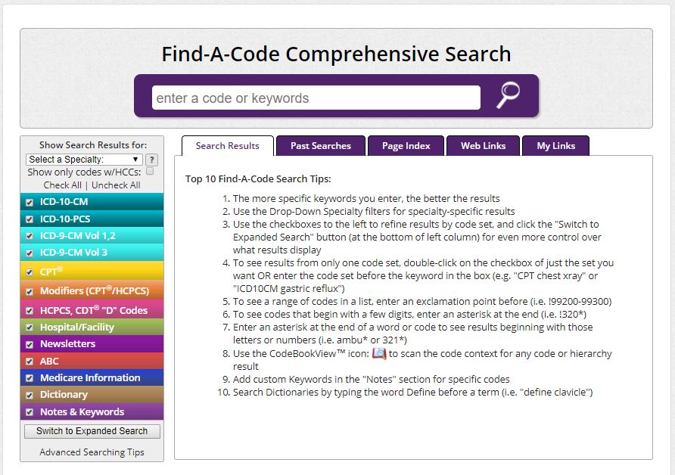Uncheck the Newsletters checkbox
Viewport: 675px width, 475px height.
click(x=30, y=344)
